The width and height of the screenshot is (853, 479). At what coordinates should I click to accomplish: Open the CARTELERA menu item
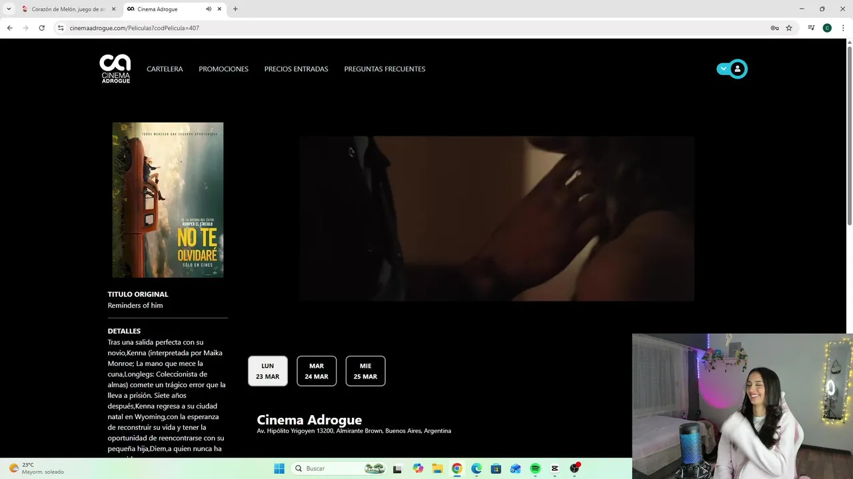pos(165,69)
